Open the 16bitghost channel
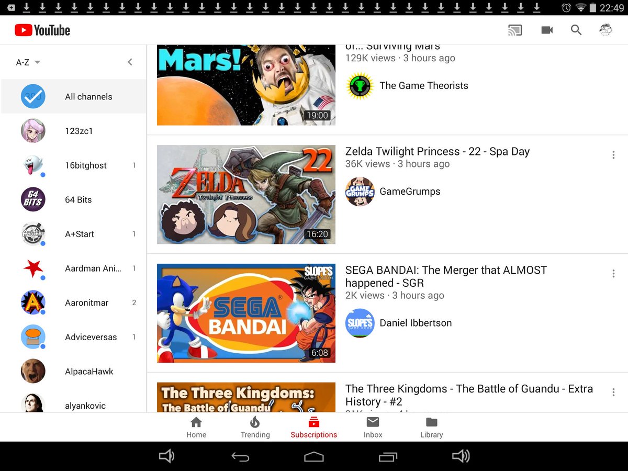This screenshot has height=471, width=628. [74, 165]
